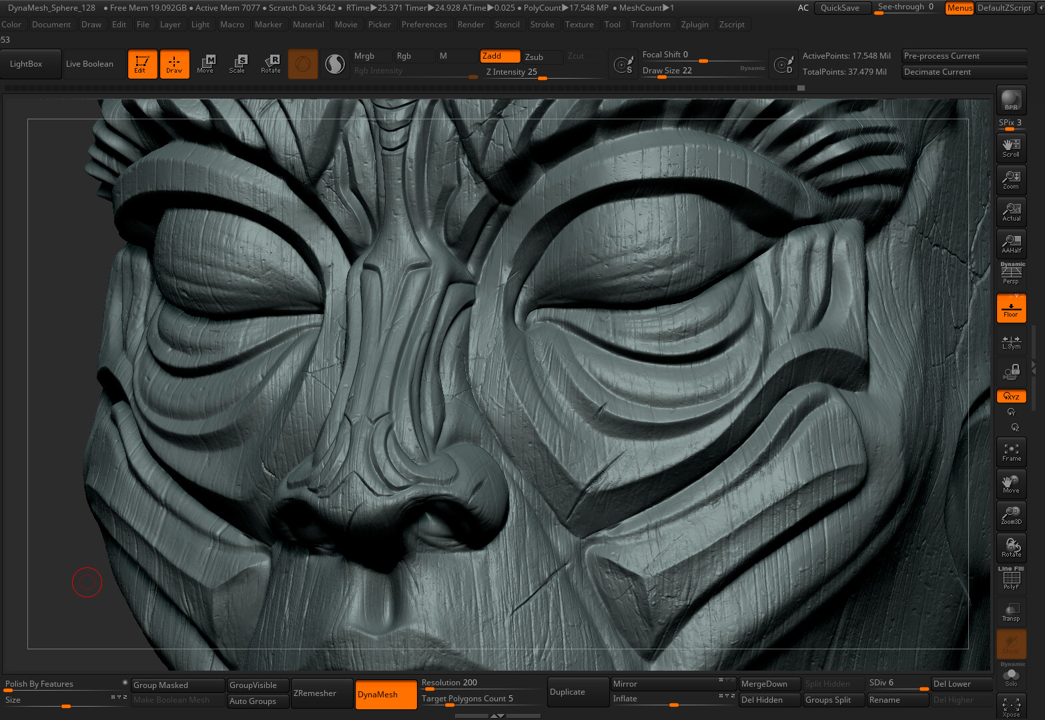Image resolution: width=1045 pixels, height=720 pixels.
Task: Toggle PolyF line fill display
Action: point(1011,579)
